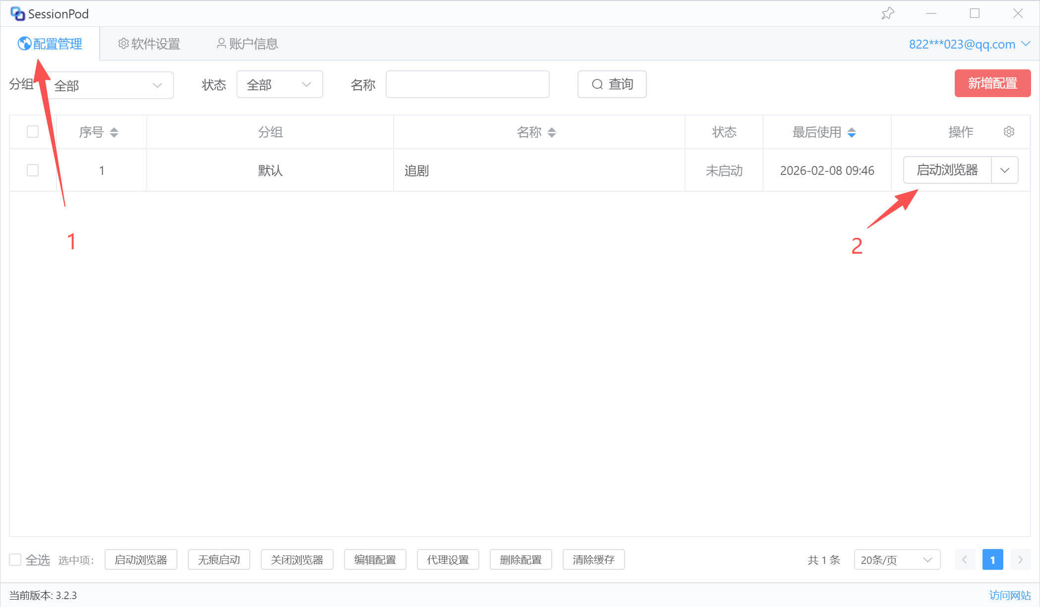Viewport: 1040px width, 607px height.
Task: Sort by 名称 column arrows
Action: pyautogui.click(x=552, y=132)
